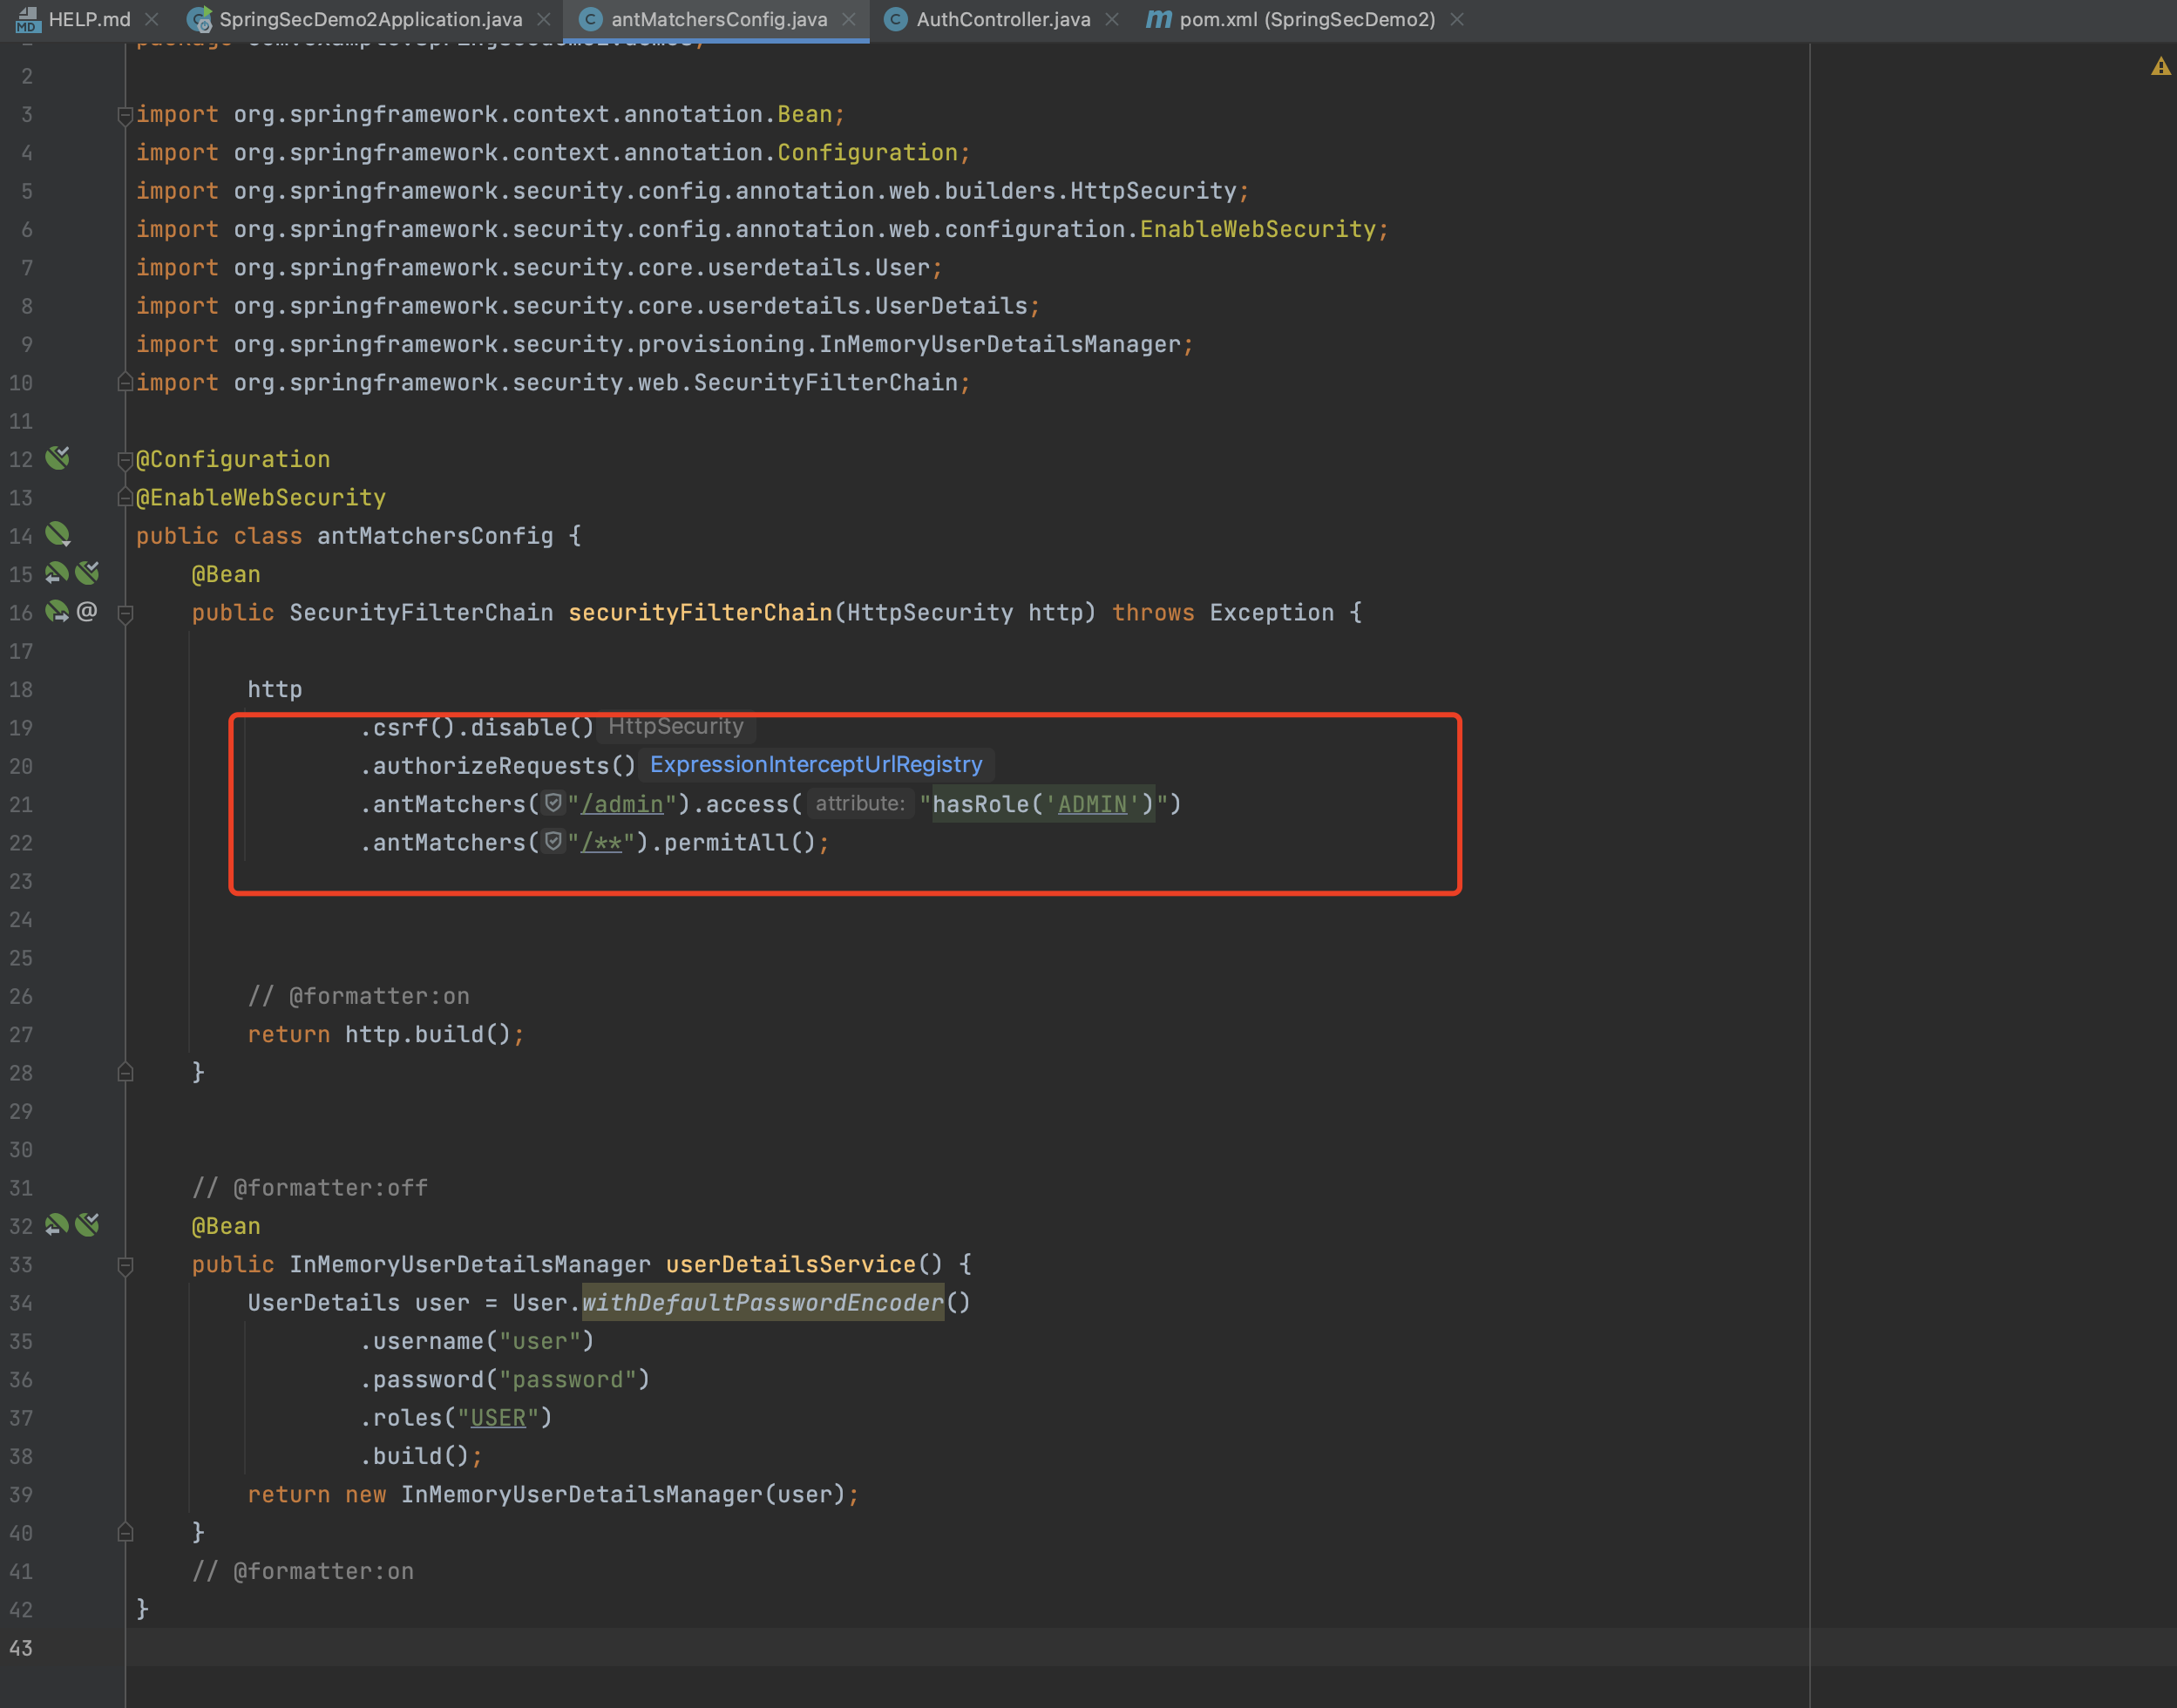
Task: Click the ExpressionInterceptUrlRegistry inlay hint link
Action: tap(815, 765)
